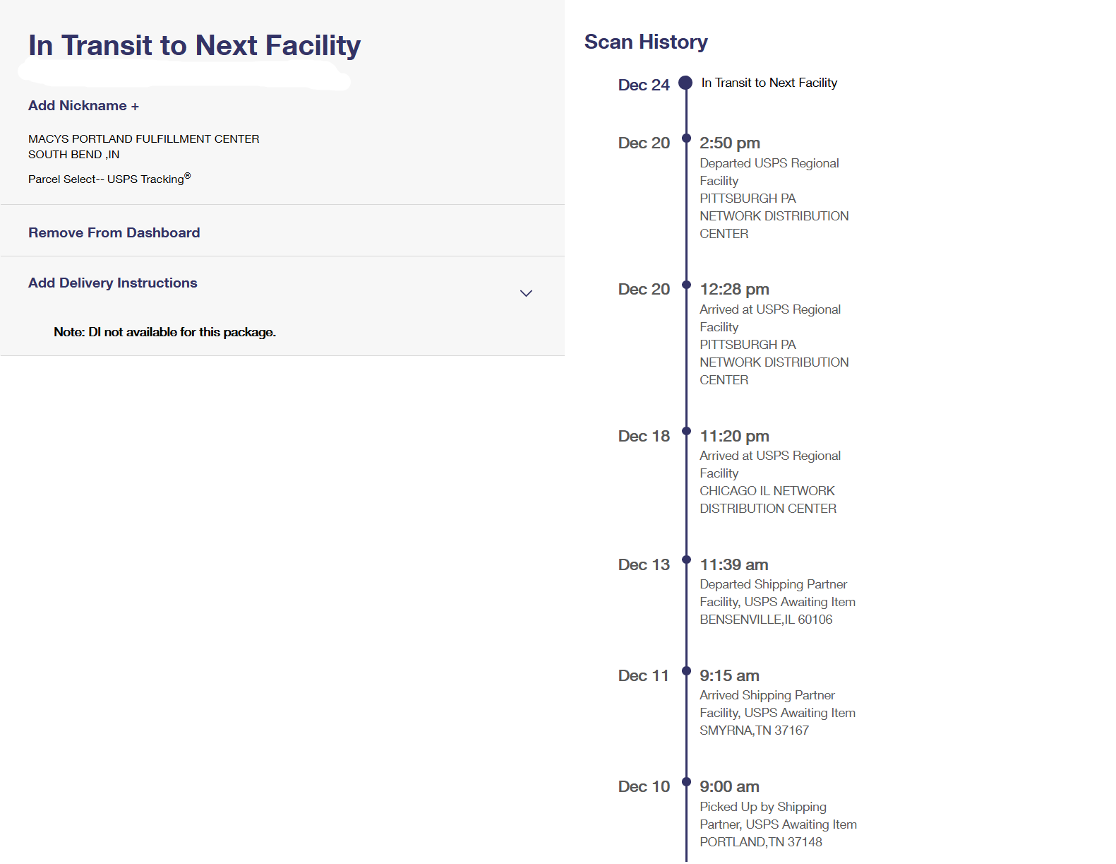Click the Dec 18 timeline marker dot
The image size is (1116, 864).
pyautogui.click(x=685, y=431)
